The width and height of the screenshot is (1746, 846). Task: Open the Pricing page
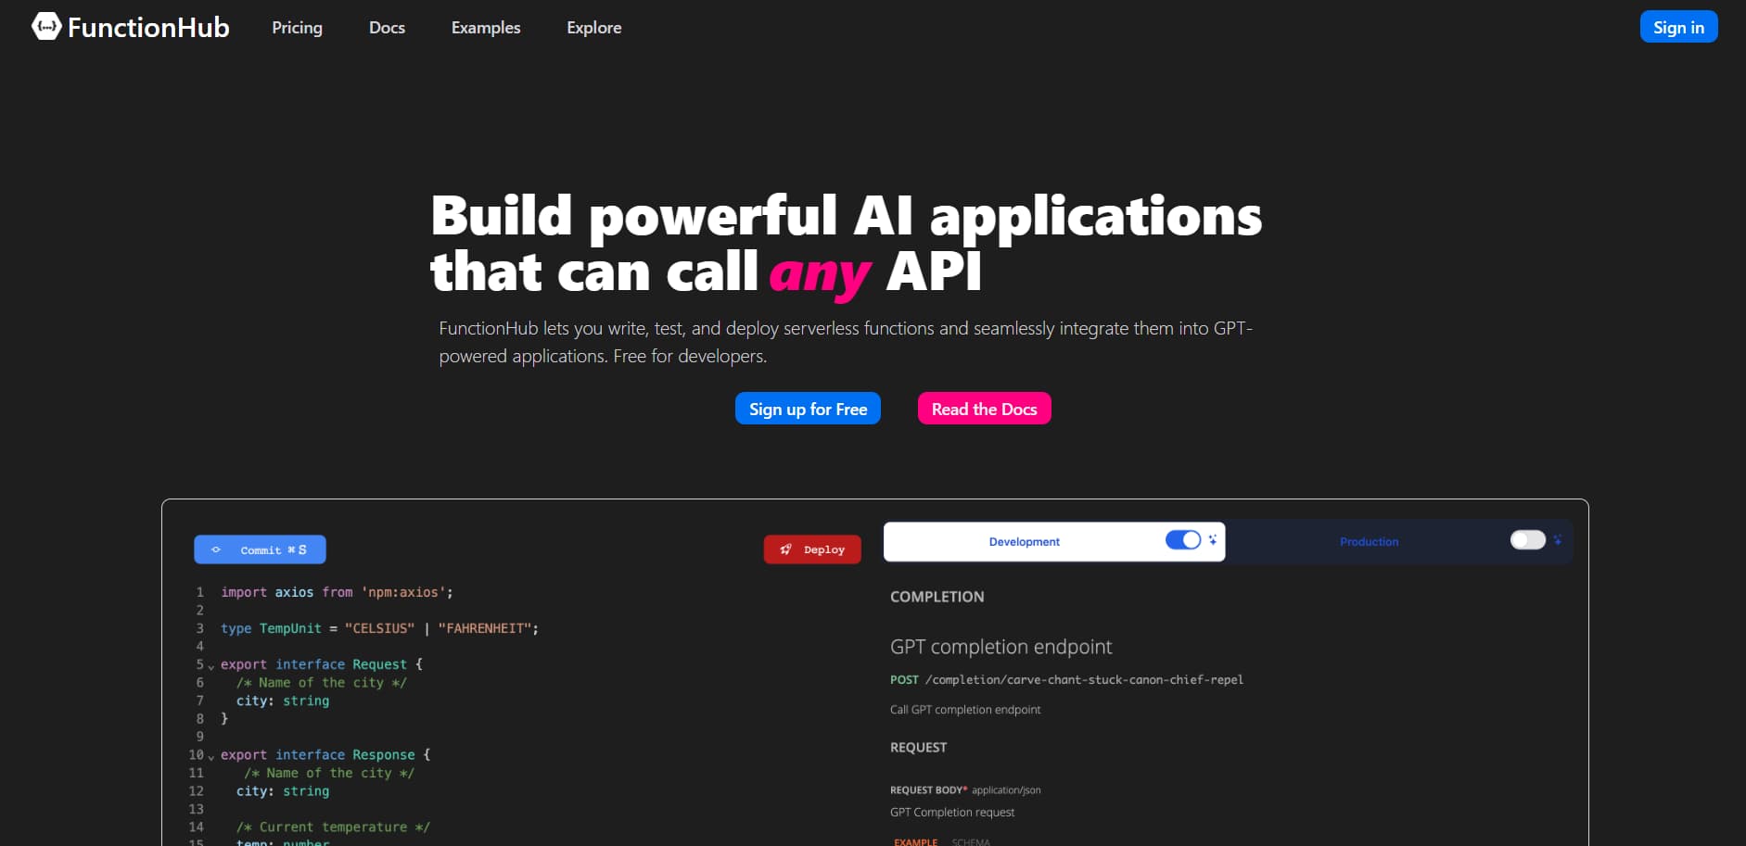297,28
